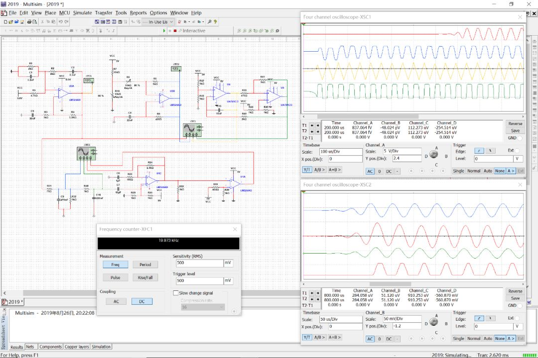Click the XSC1 Timebase Scale field
538x358 pixels.
click(x=341, y=152)
